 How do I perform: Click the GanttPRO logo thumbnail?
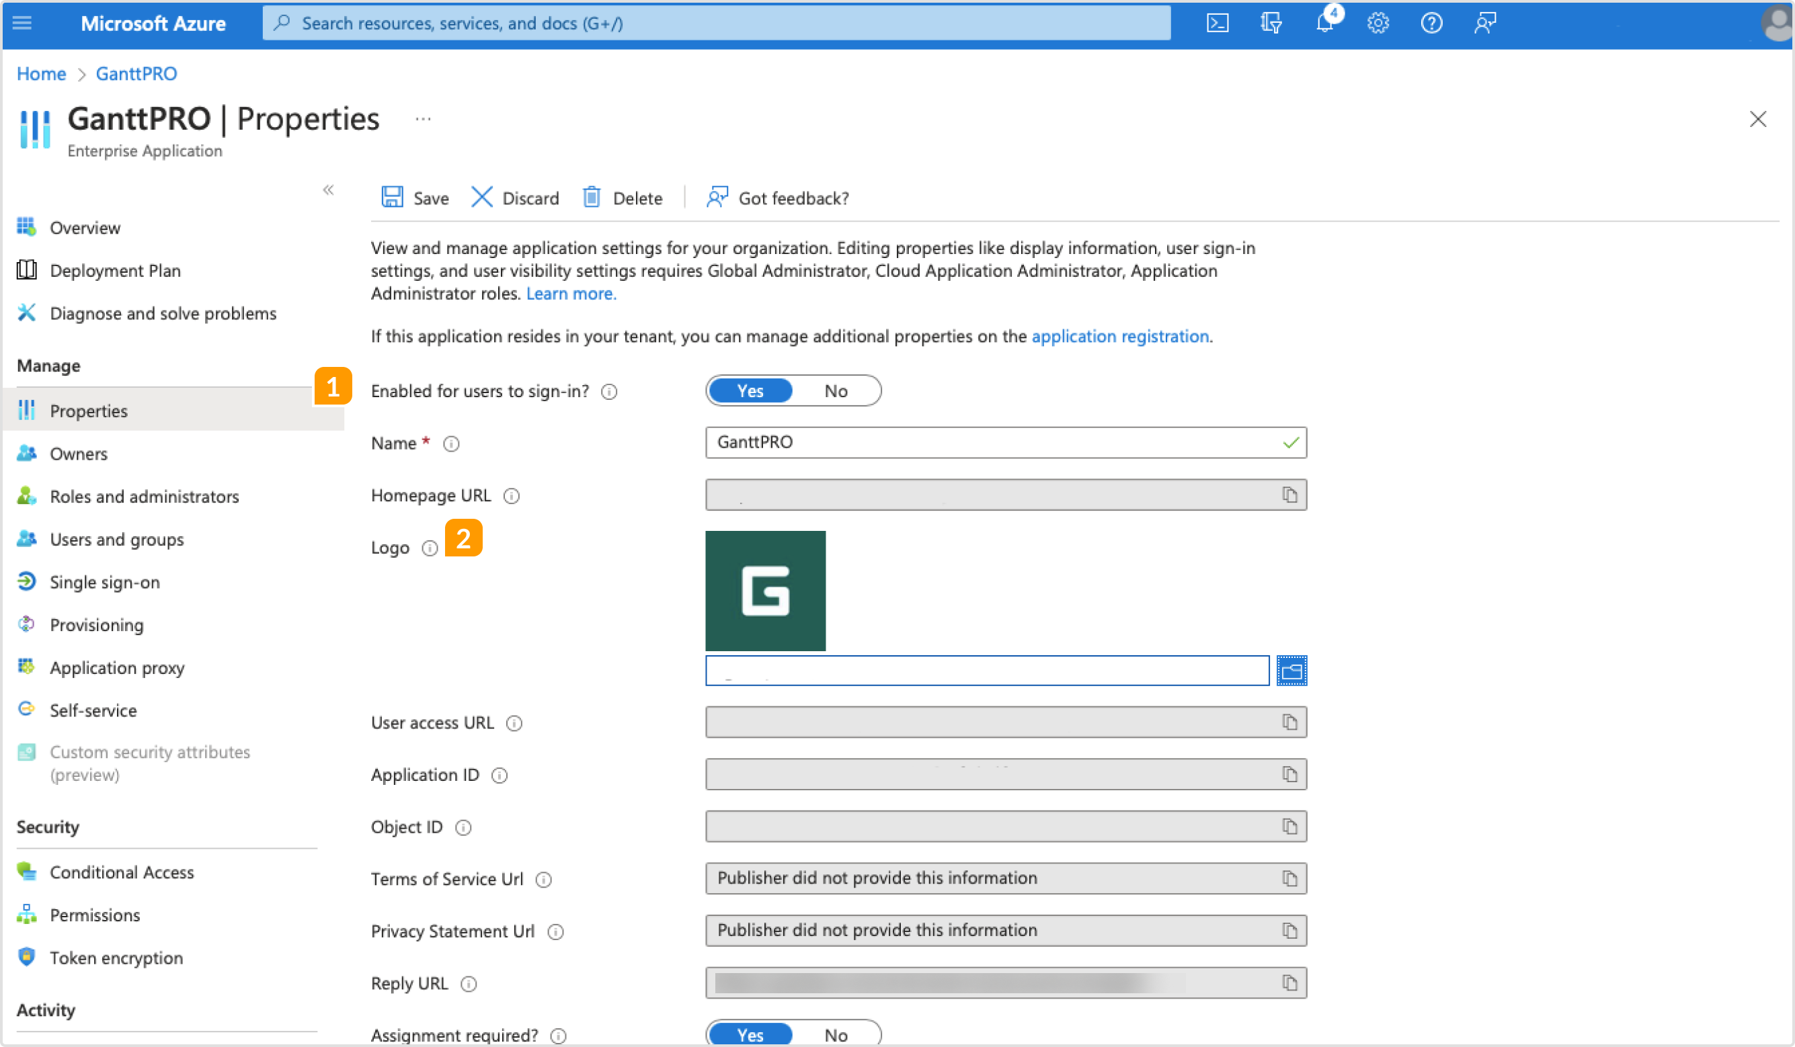click(766, 591)
